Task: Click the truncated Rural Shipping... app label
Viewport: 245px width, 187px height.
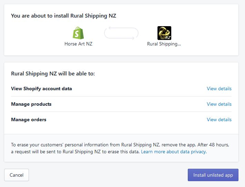Action: tap(164, 44)
